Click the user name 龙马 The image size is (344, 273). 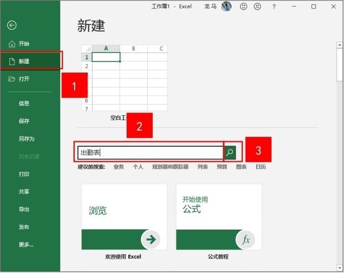(x=210, y=7)
